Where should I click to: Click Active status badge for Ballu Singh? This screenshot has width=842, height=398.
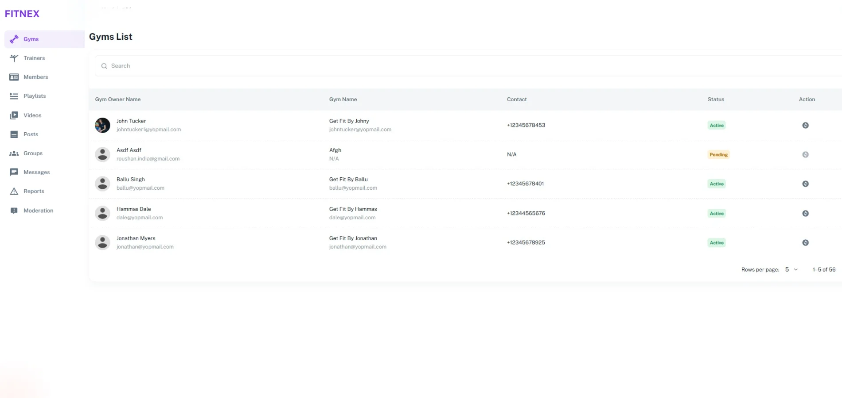coord(716,184)
